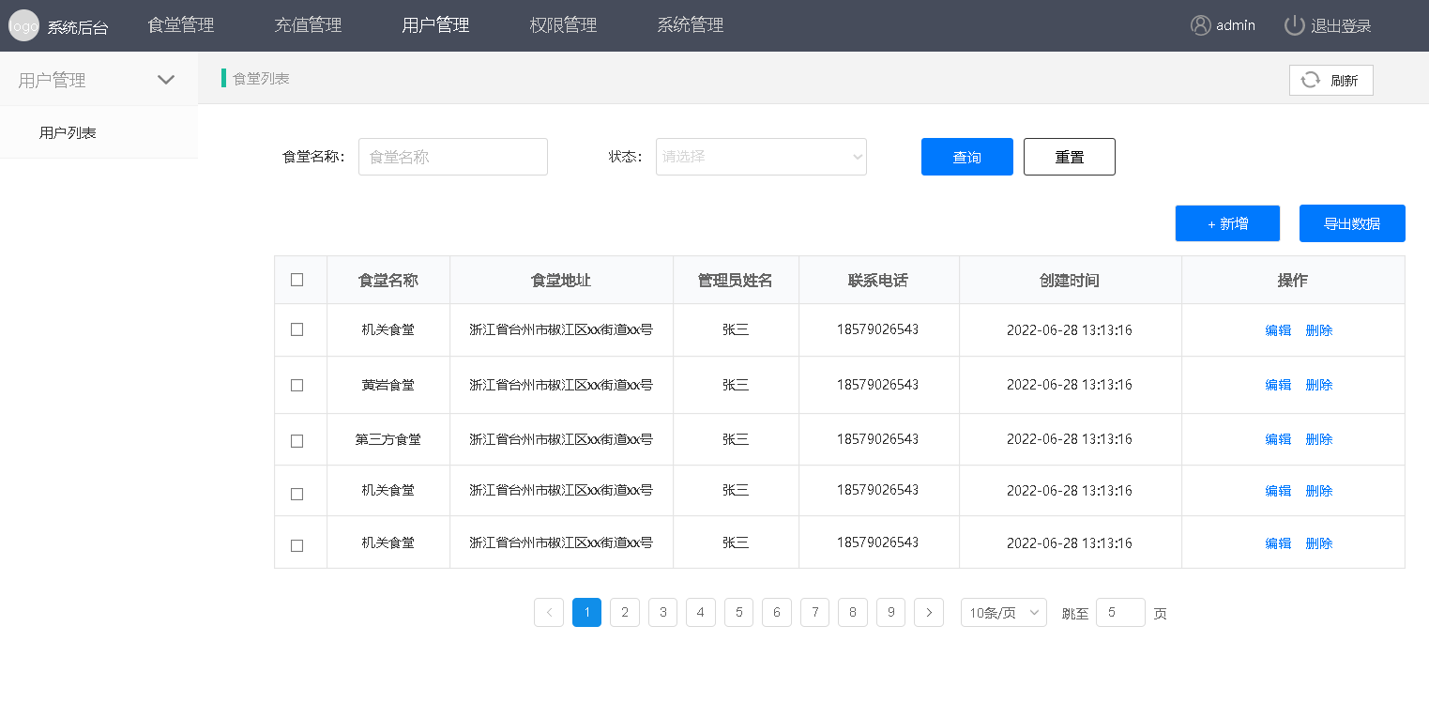Screen dimensions: 1429x718
Task: Open 系统管理 menu
Action: pos(691,25)
